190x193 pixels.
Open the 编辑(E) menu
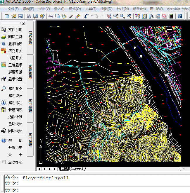pyautogui.click(x=28, y=9)
